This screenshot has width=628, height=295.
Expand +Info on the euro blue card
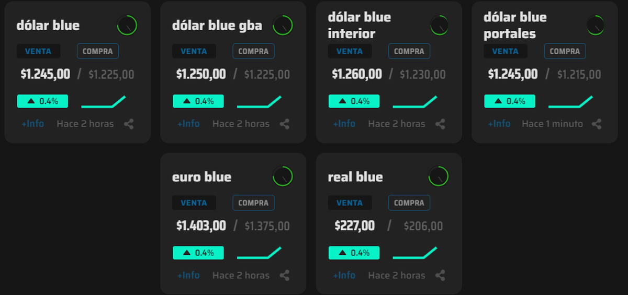[188, 275]
